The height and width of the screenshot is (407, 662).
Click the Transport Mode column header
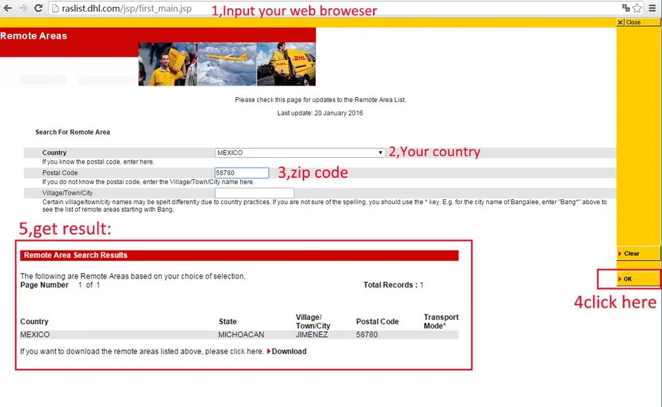tap(441, 321)
